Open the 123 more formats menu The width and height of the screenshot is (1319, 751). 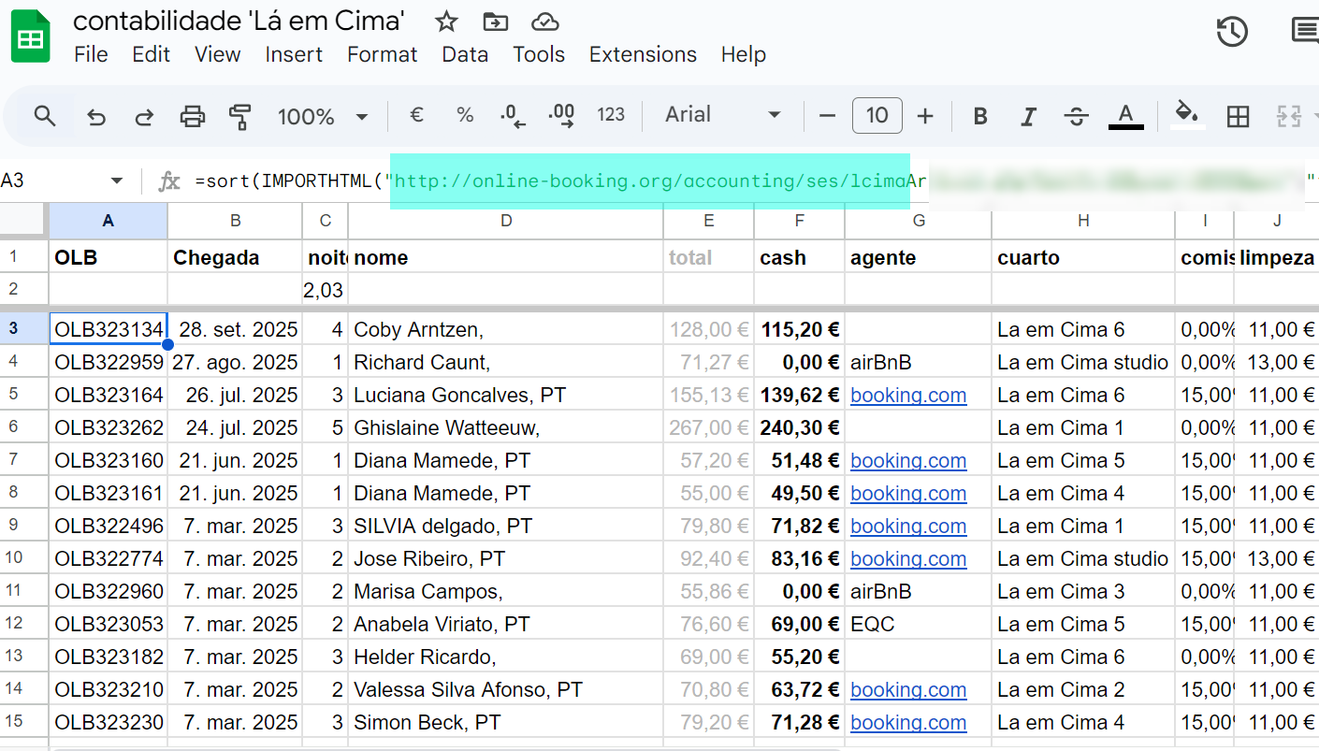click(x=611, y=115)
